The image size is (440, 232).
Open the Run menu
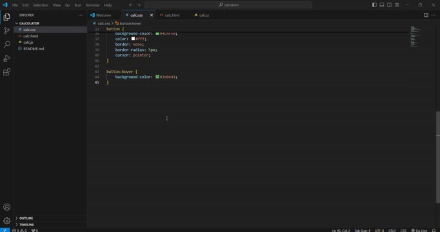tap(77, 5)
